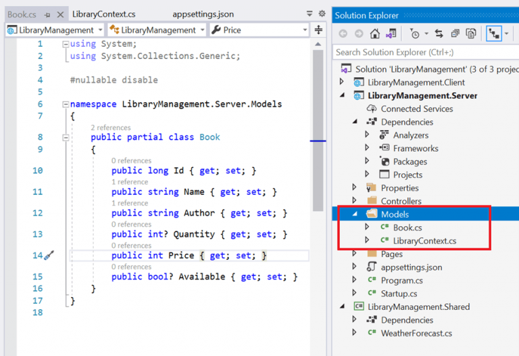
Task: Collapse the namespace block on line 6
Action: pos(65,104)
